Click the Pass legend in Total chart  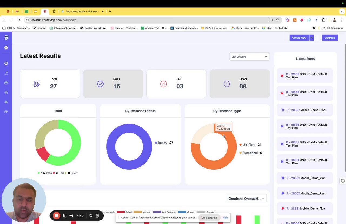(45, 173)
